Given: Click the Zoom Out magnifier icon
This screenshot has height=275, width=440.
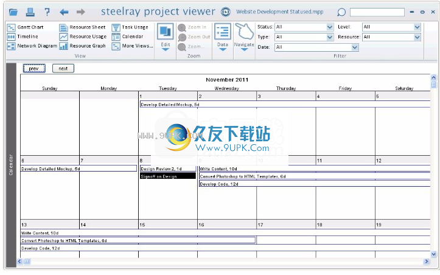Looking at the screenshot, I should pos(182,37).
